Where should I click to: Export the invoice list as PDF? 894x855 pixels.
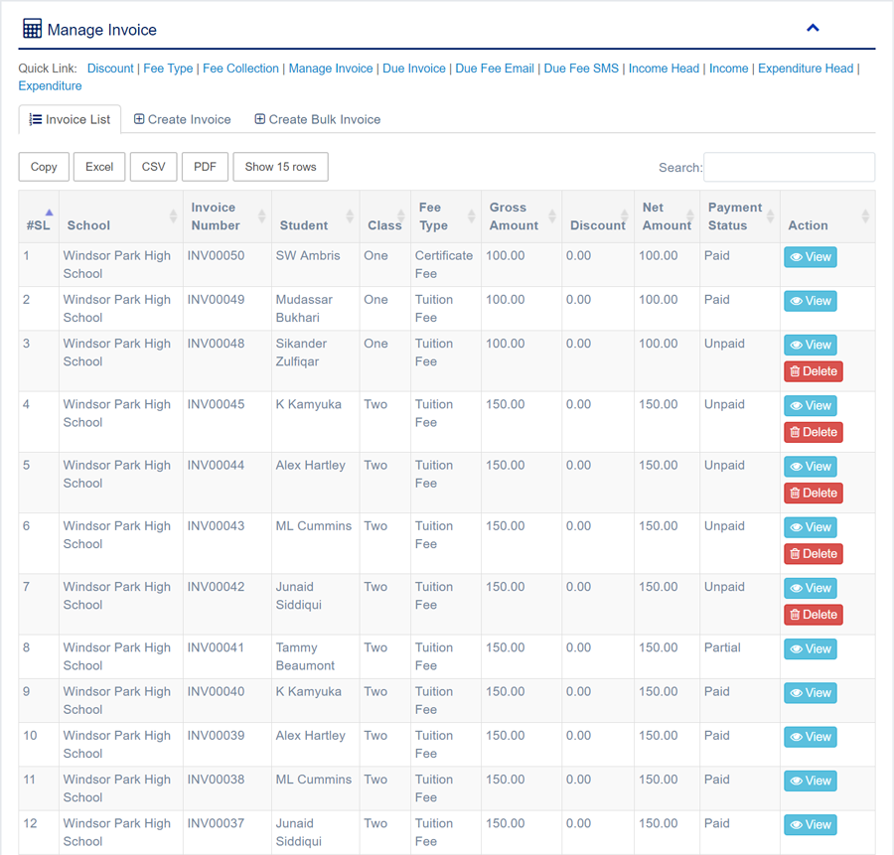(x=206, y=167)
